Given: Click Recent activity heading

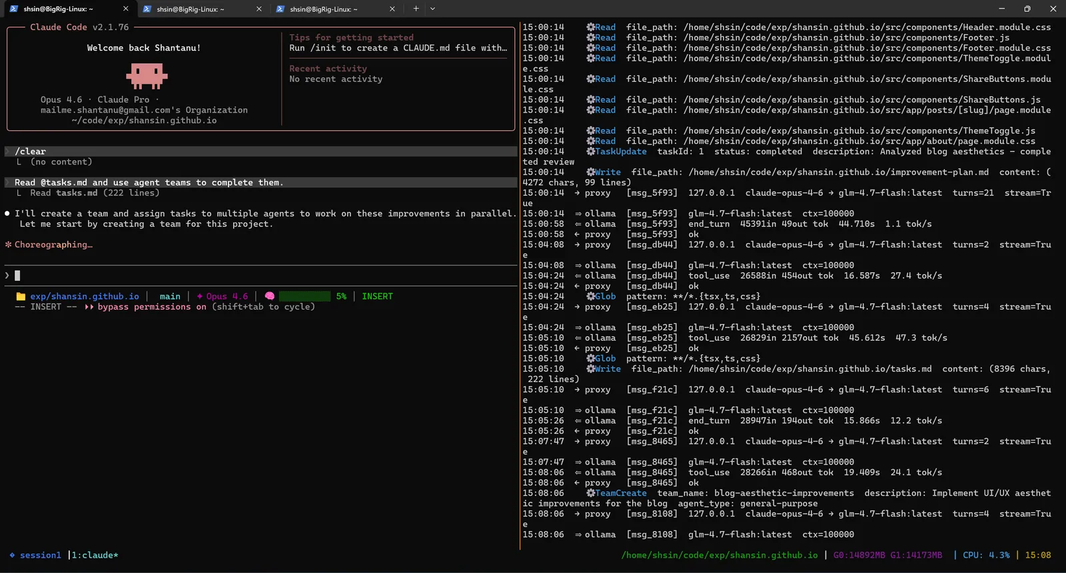Looking at the screenshot, I should point(328,69).
